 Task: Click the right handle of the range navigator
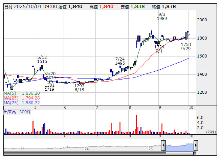[195, 146]
